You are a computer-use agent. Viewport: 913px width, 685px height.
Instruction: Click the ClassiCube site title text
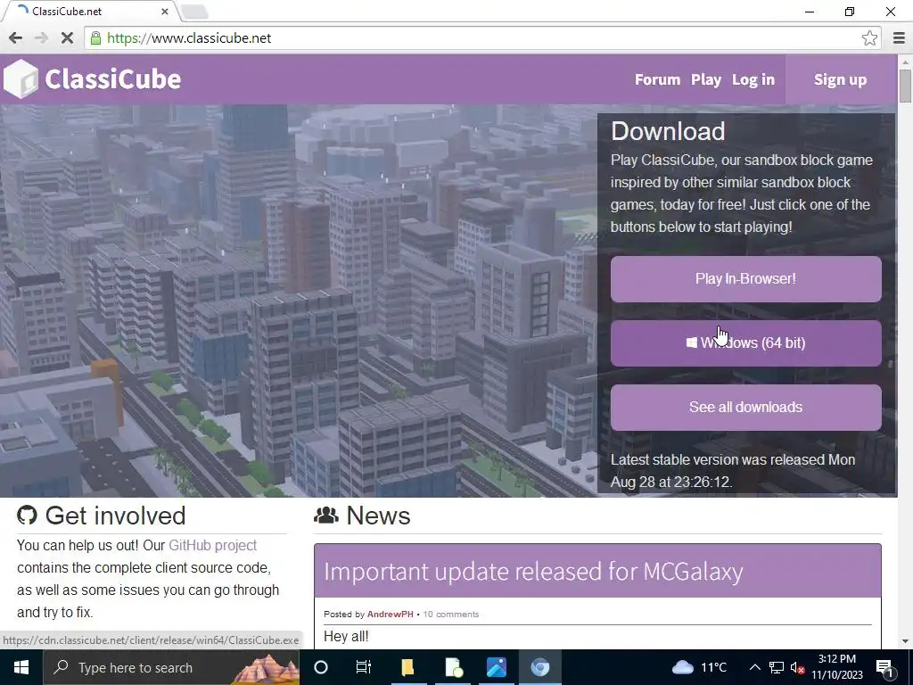click(x=113, y=79)
